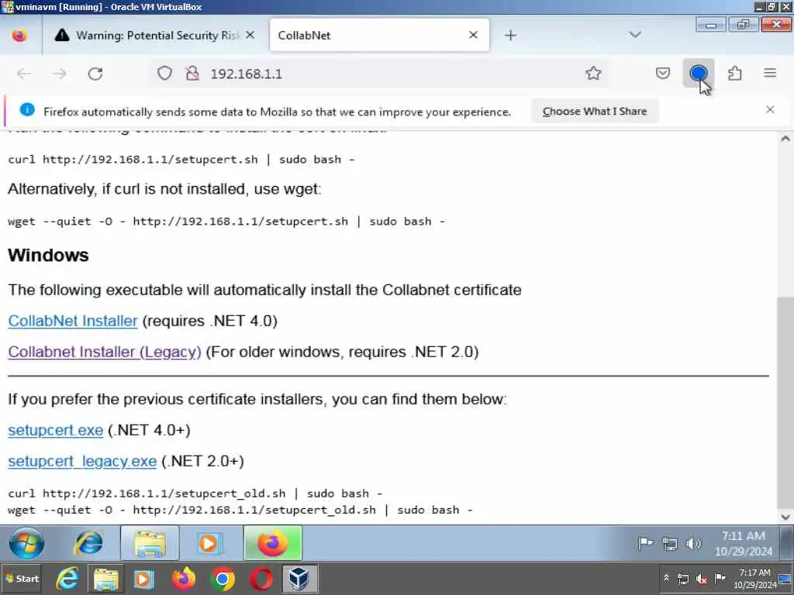
Task: Open Windows Explorer folder in guest taskbar
Action: click(150, 543)
